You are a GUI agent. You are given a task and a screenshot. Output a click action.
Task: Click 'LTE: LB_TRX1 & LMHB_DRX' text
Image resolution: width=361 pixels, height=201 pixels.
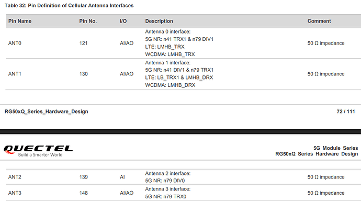tap(179, 77)
